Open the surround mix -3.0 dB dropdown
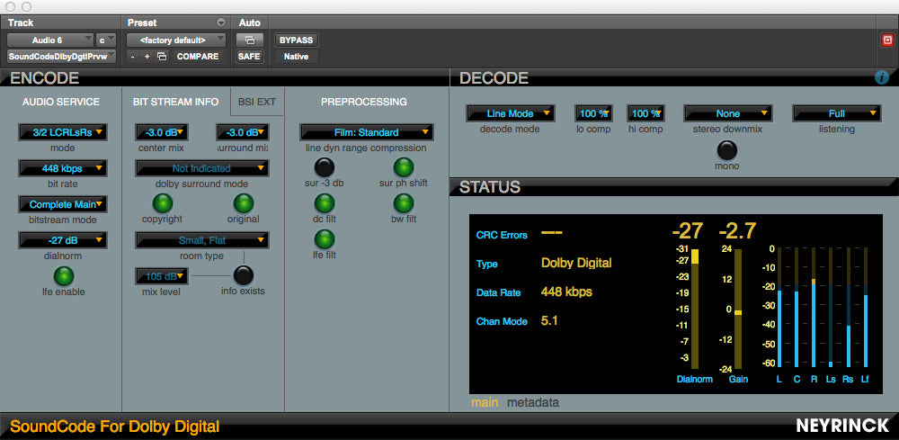Screen dimensions: 899x440 click(x=243, y=132)
